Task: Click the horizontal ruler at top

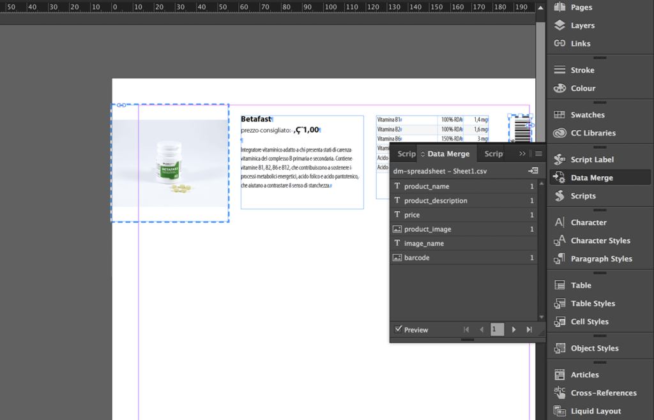Action: coord(267,6)
